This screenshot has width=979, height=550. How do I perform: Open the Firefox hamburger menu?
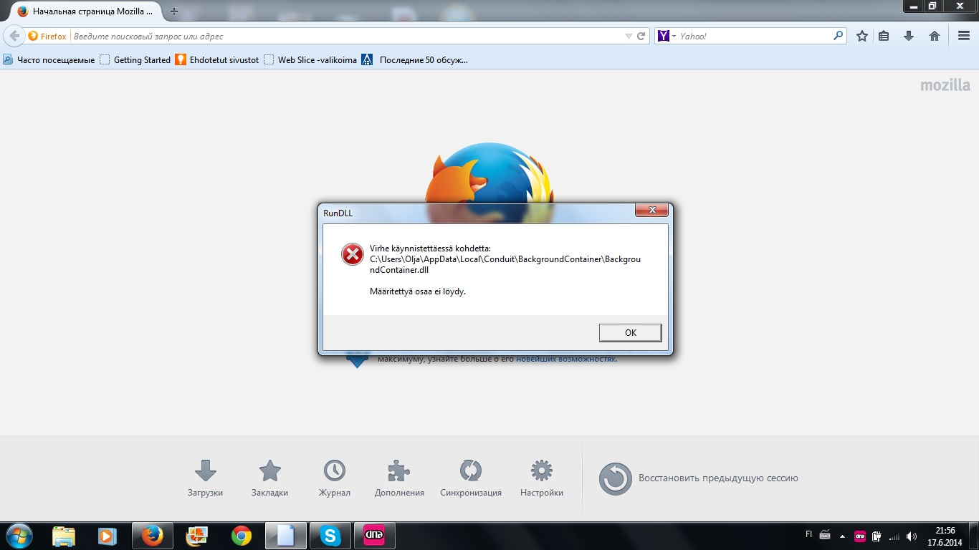coord(963,36)
